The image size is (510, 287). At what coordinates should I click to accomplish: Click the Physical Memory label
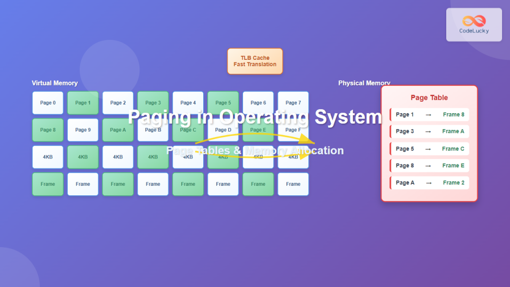coord(364,83)
